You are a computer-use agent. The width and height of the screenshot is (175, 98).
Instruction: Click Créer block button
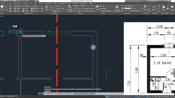pos(102,6)
